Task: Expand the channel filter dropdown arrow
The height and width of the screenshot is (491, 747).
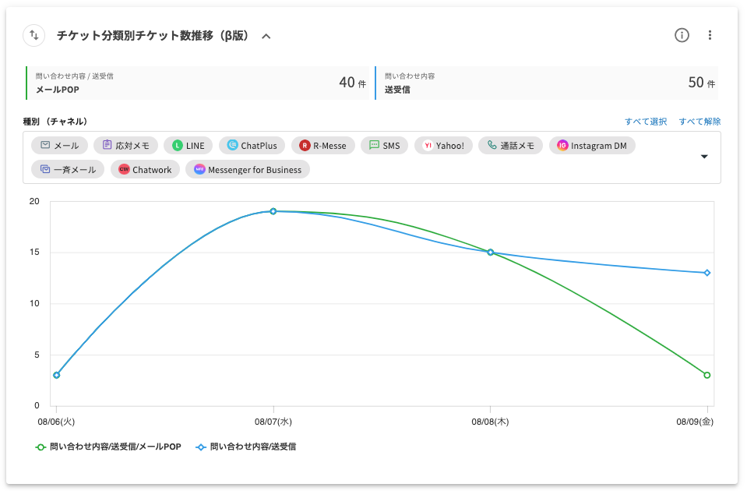Action: 704,157
